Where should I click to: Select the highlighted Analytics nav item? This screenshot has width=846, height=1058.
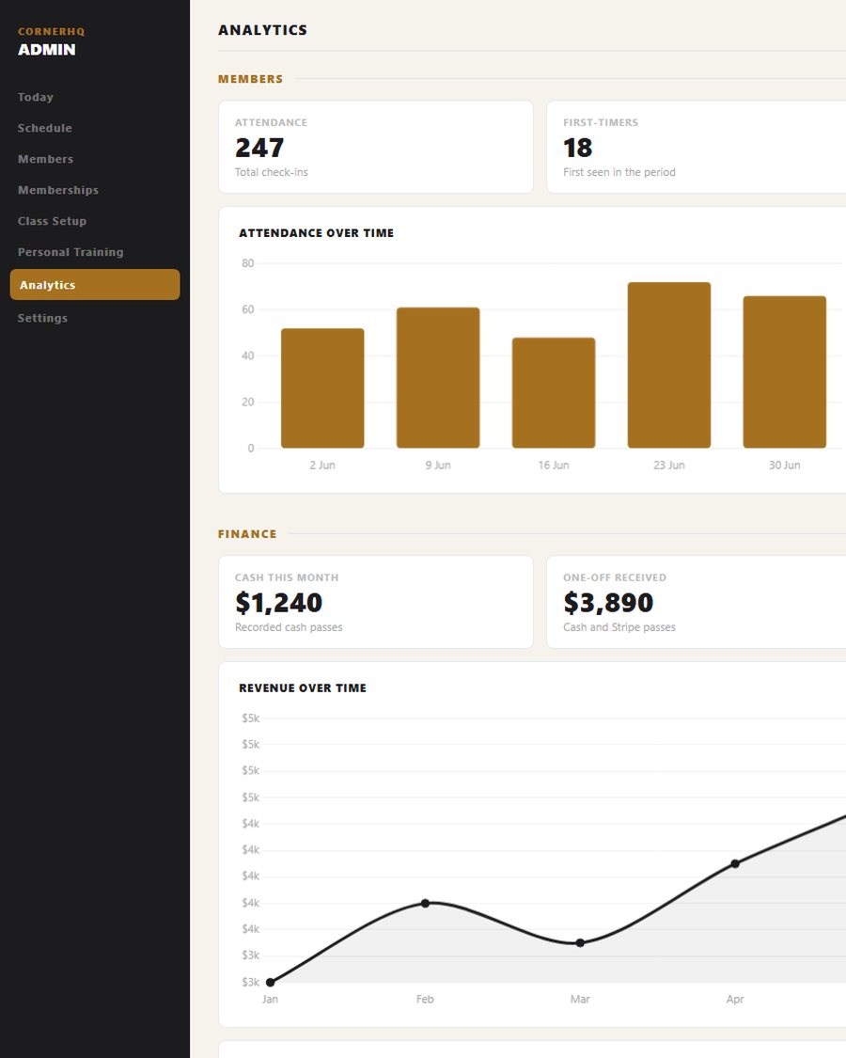coord(94,285)
